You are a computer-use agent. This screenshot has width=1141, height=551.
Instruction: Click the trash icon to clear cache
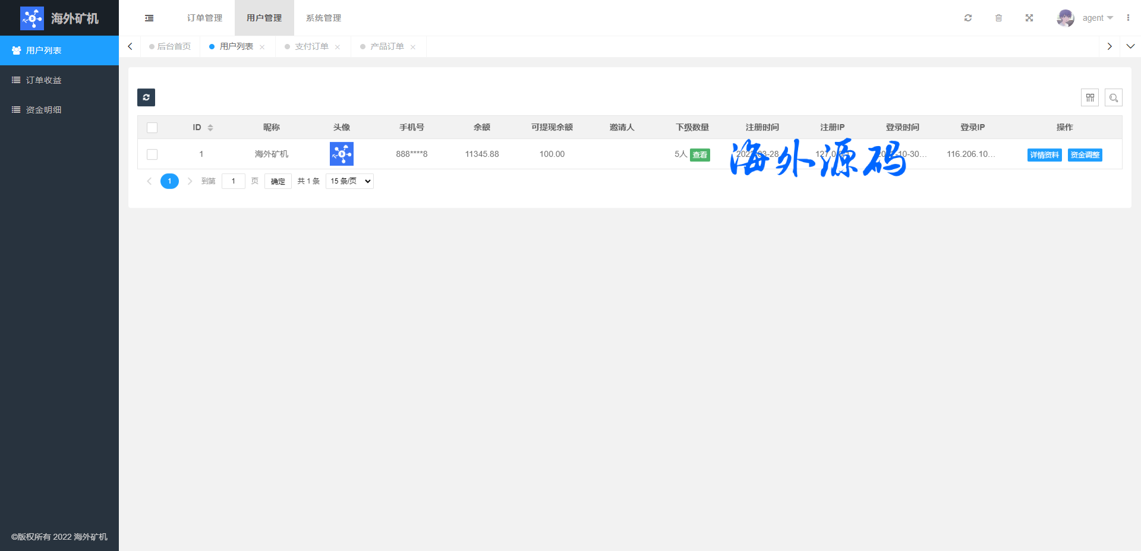[x=998, y=18]
